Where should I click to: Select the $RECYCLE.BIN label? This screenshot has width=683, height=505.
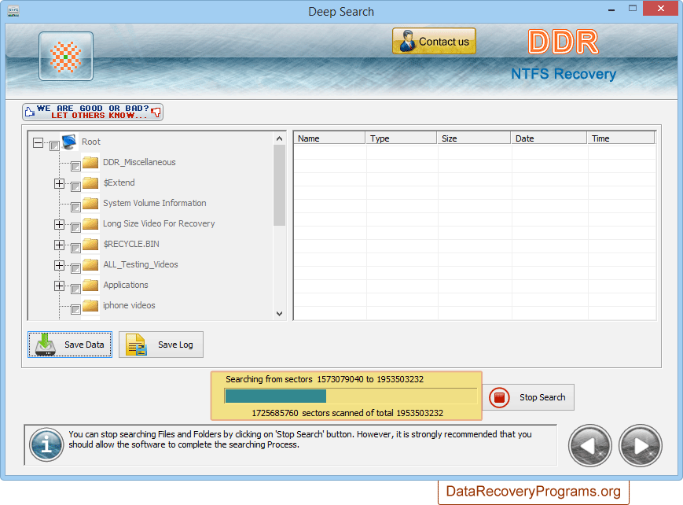[x=131, y=244]
